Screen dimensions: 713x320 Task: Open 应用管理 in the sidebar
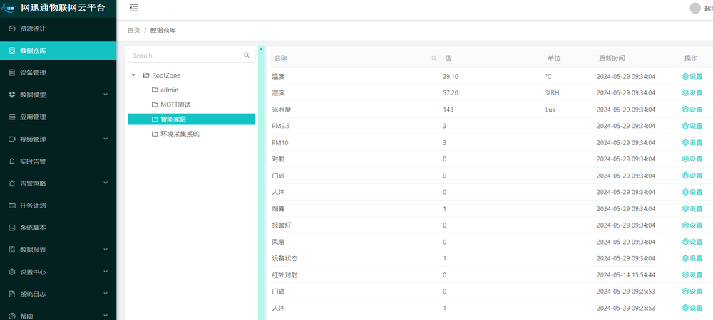[x=32, y=117]
